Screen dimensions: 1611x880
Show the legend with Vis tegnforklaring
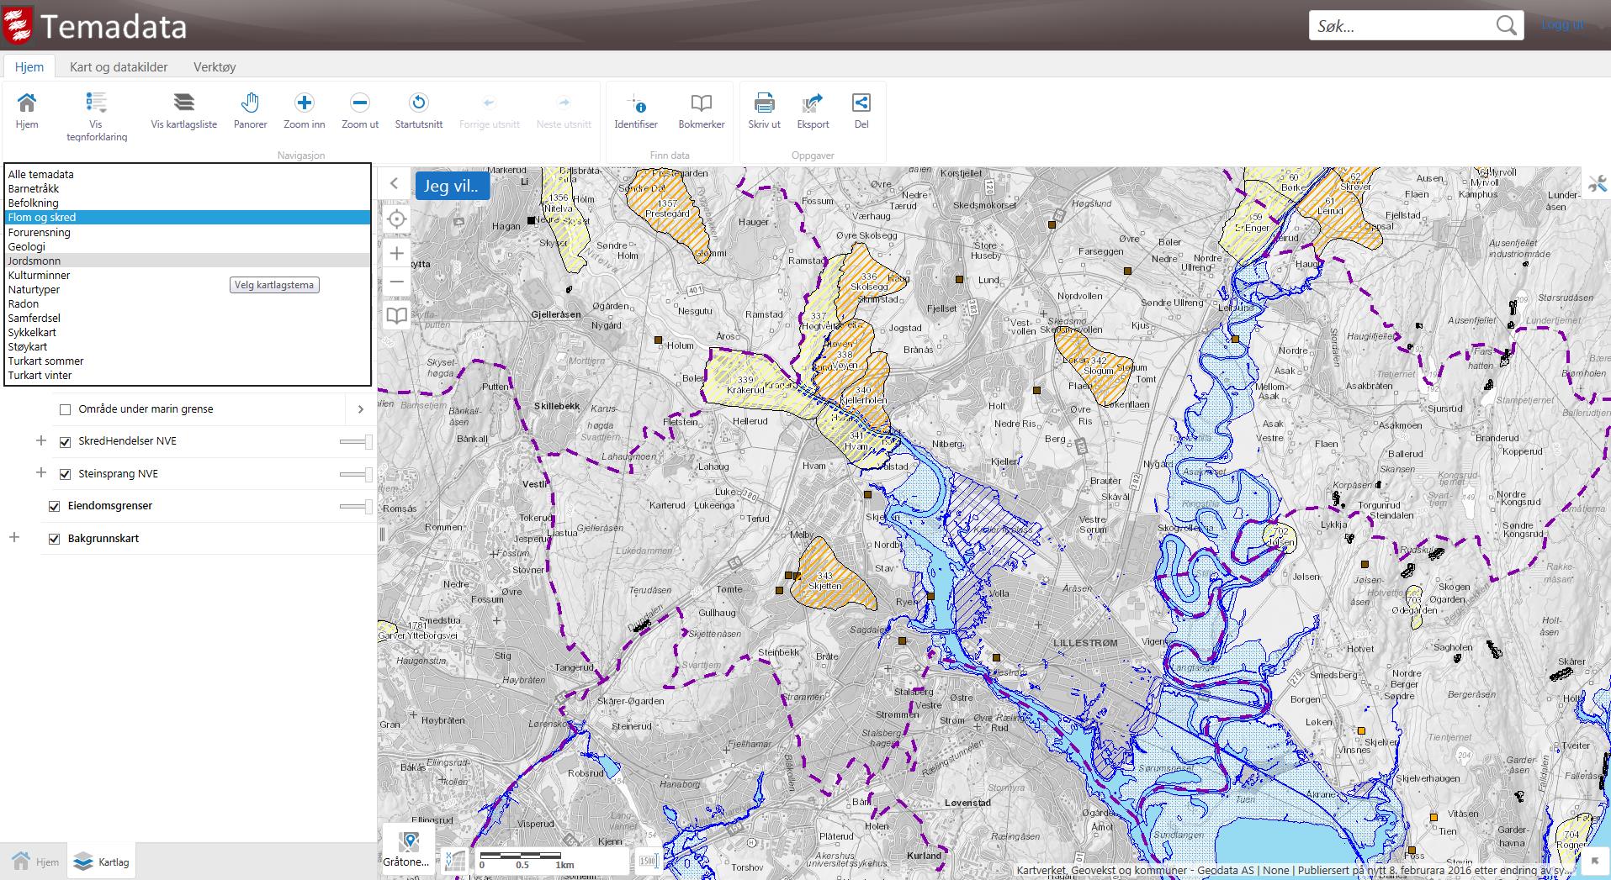[97, 116]
